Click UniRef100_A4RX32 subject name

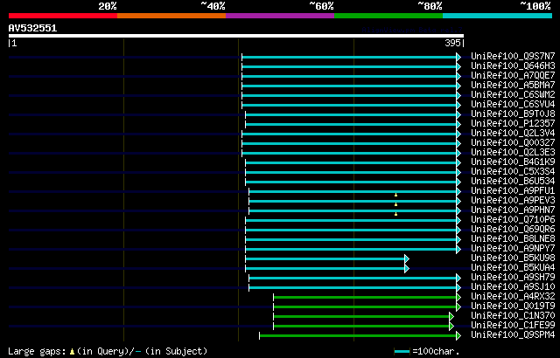pyautogui.click(x=513, y=297)
